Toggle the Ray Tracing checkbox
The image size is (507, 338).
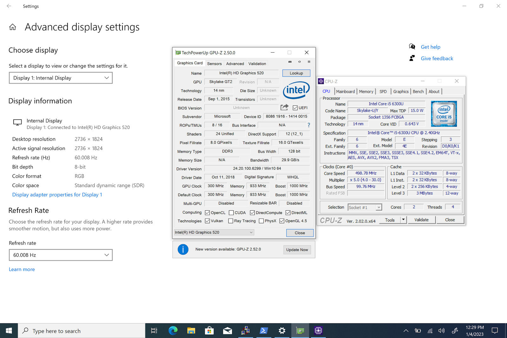coord(231,221)
